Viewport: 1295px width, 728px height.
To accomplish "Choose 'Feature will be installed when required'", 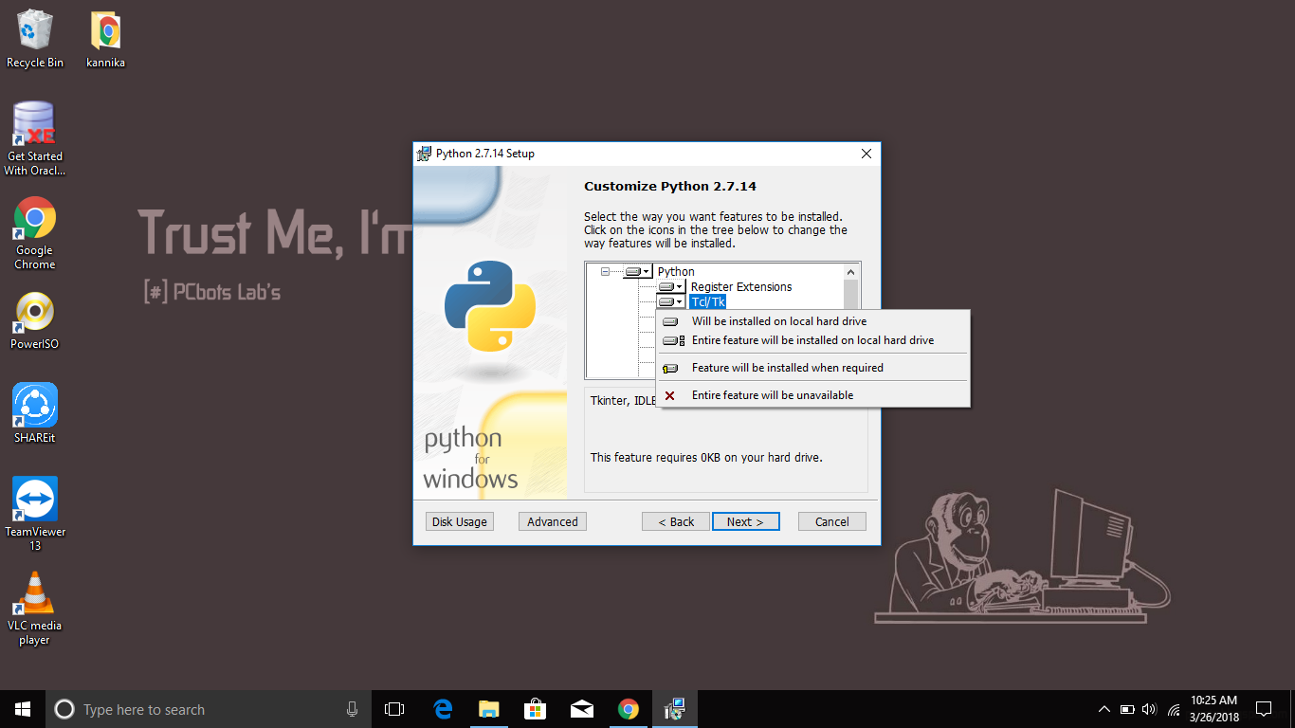I will click(x=813, y=368).
